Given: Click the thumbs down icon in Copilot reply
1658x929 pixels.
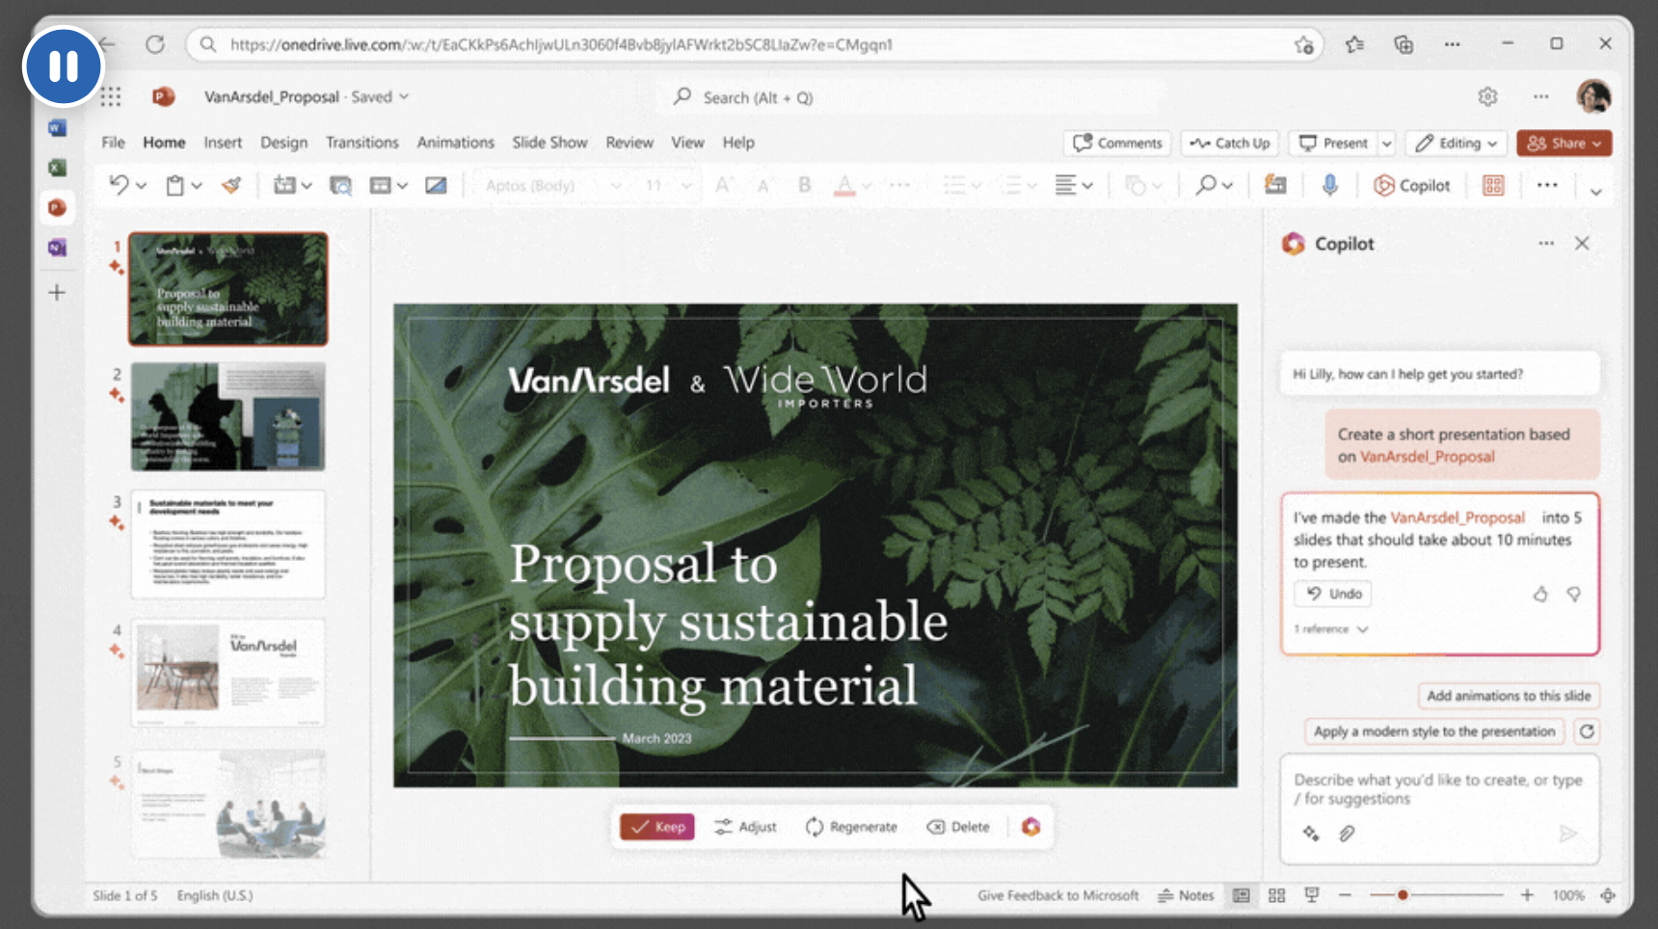Looking at the screenshot, I should 1574,595.
